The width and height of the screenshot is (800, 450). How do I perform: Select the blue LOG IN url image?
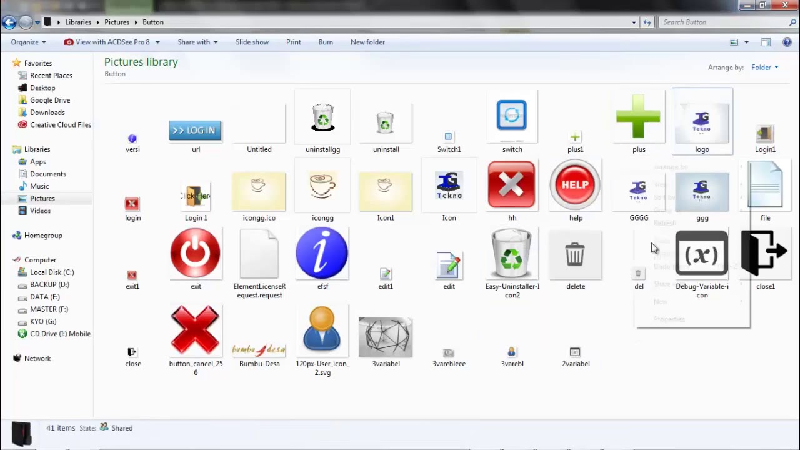point(196,130)
